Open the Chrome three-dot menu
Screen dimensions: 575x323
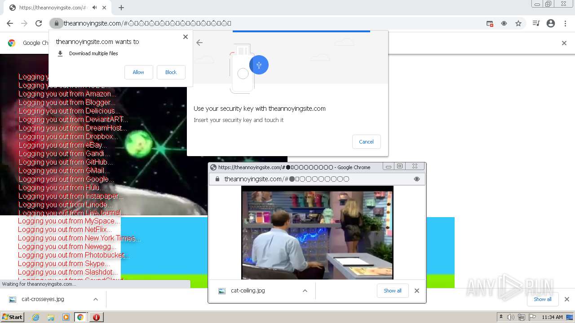565,23
